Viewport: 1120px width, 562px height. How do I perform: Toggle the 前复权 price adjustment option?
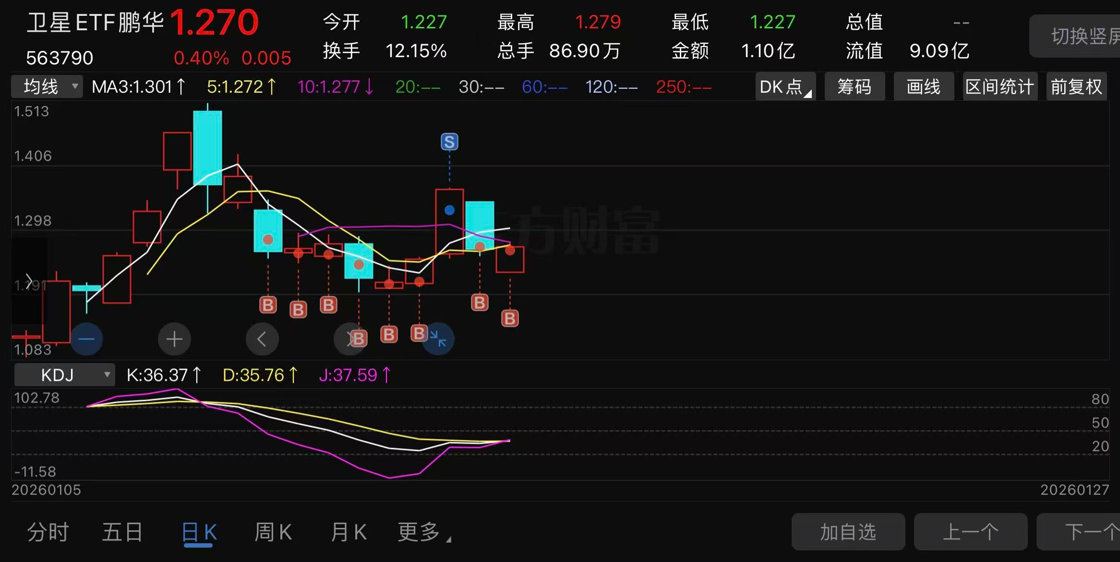[x=1076, y=87]
